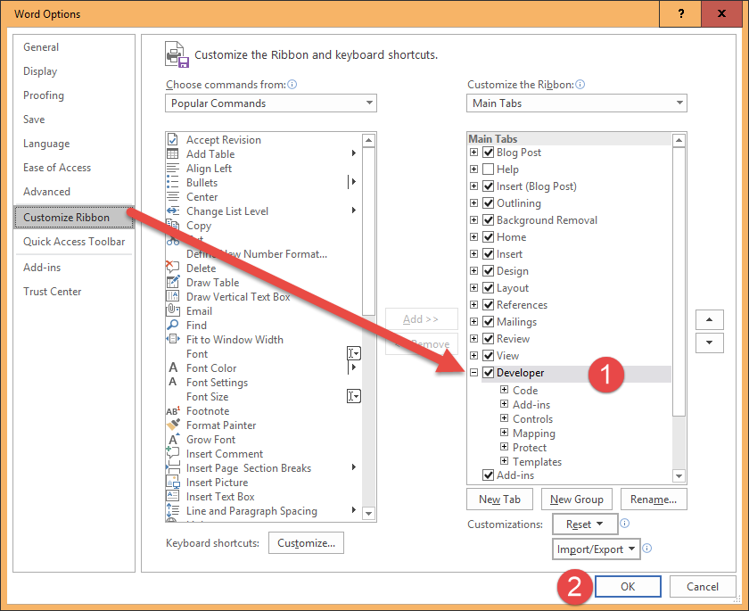The height and width of the screenshot is (611, 749).
Task: Click the Align Left icon
Action: [x=172, y=169]
